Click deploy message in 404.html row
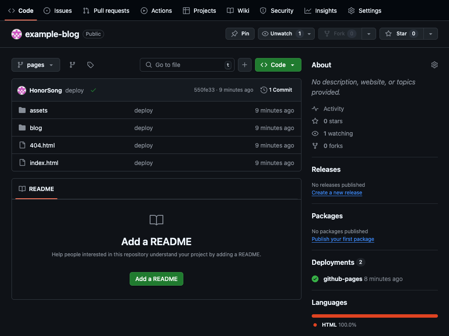The height and width of the screenshot is (336, 449). (x=143, y=145)
